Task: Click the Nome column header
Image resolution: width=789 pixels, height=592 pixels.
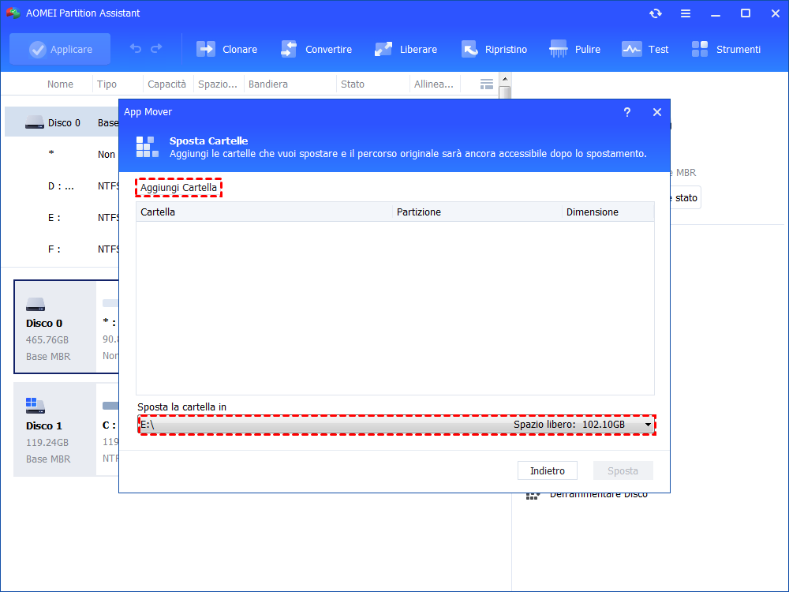Action: tap(60, 84)
